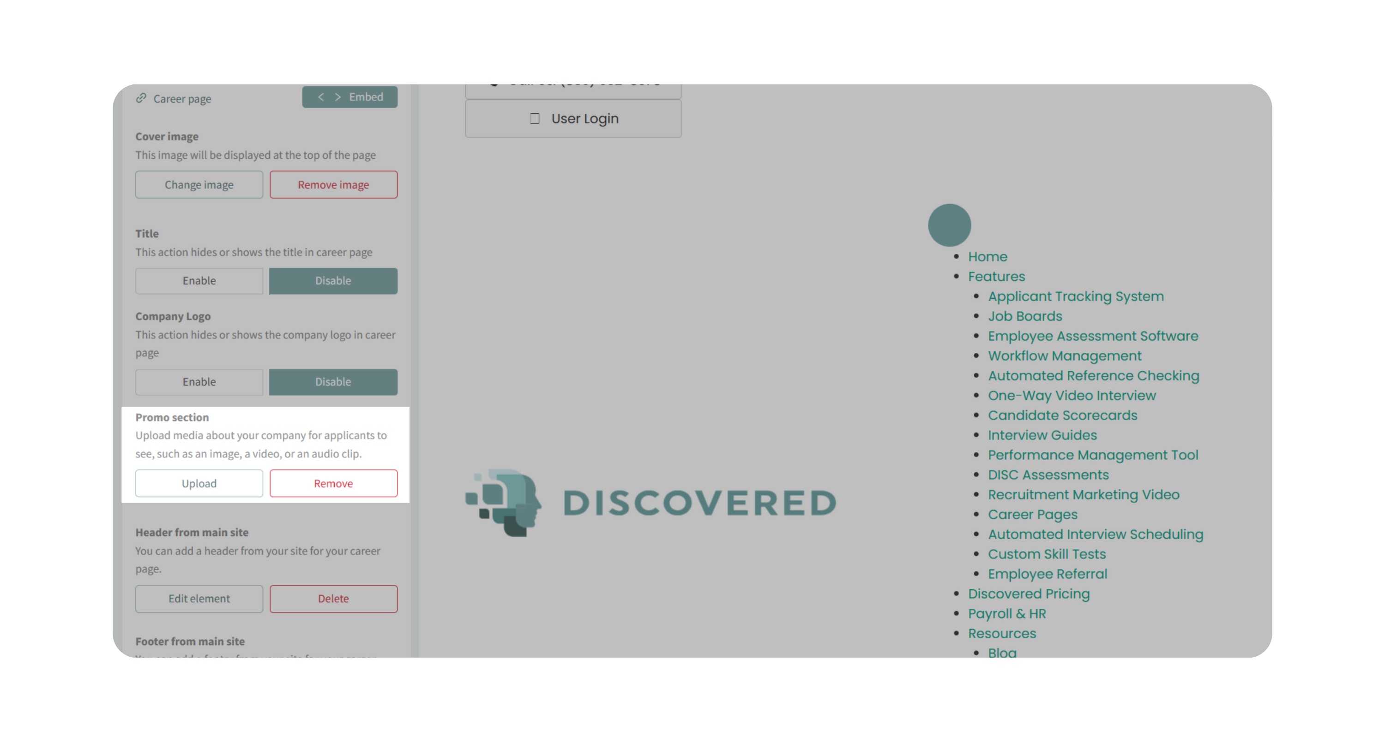The width and height of the screenshot is (1385, 742).
Task: Remove promo section media
Action: pos(333,483)
